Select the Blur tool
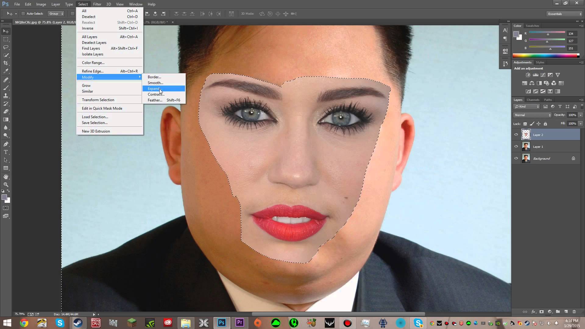The width and height of the screenshot is (585, 329). click(x=6, y=127)
